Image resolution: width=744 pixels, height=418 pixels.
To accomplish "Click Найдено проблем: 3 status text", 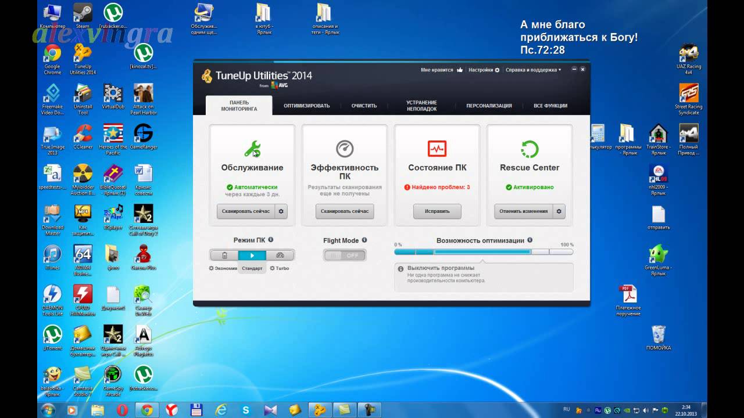I will pyautogui.click(x=437, y=188).
